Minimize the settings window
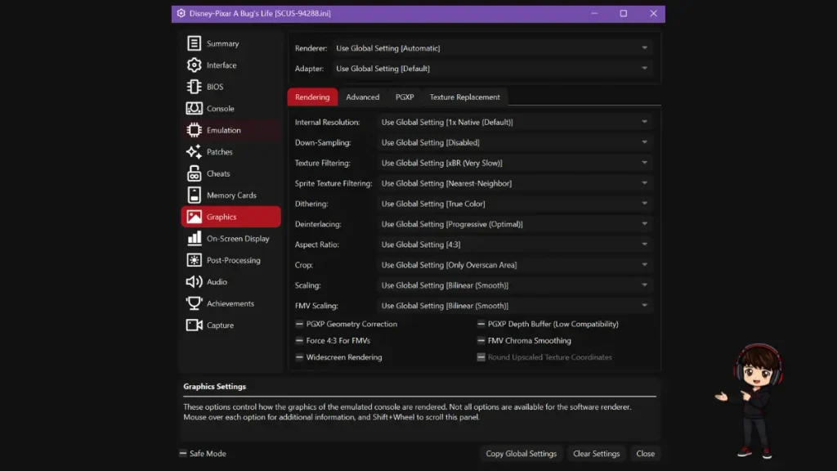Image resolution: width=837 pixels, height=471 pixels. pyautogui.click(x=594, y=13)
